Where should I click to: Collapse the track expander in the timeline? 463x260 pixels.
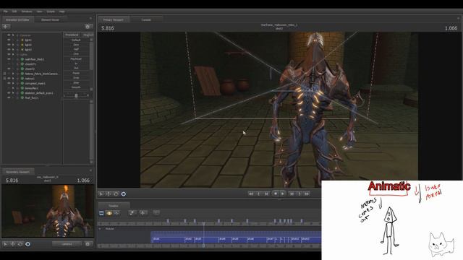click(100, 229)
